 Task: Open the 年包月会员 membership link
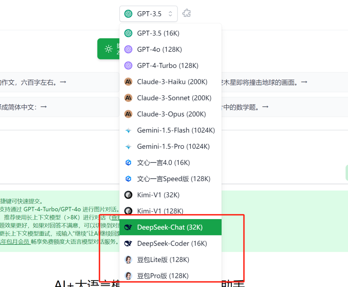(x=15, y=242)
